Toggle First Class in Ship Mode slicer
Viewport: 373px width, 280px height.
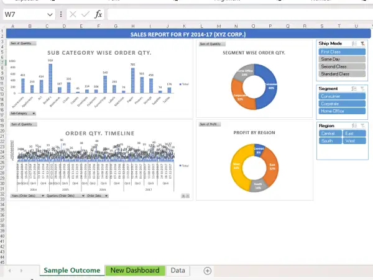point(341,52)
